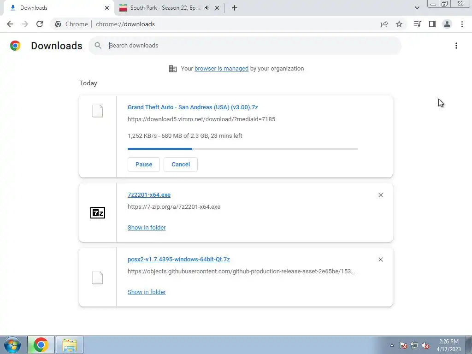Screen dimensions: 472x354
Task: Click the Chrome logo beside Downloads title
Action: tap(15, 46)
